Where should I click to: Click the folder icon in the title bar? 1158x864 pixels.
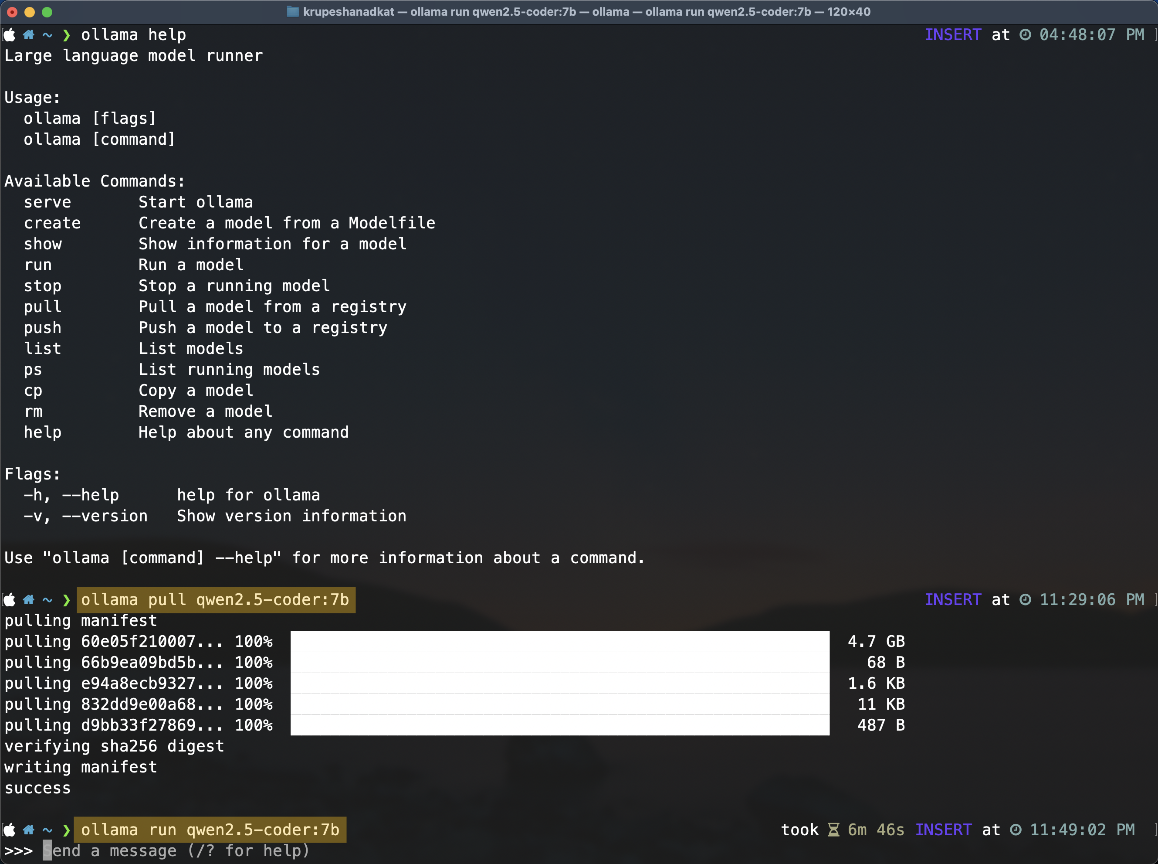[x=293, y=11]
